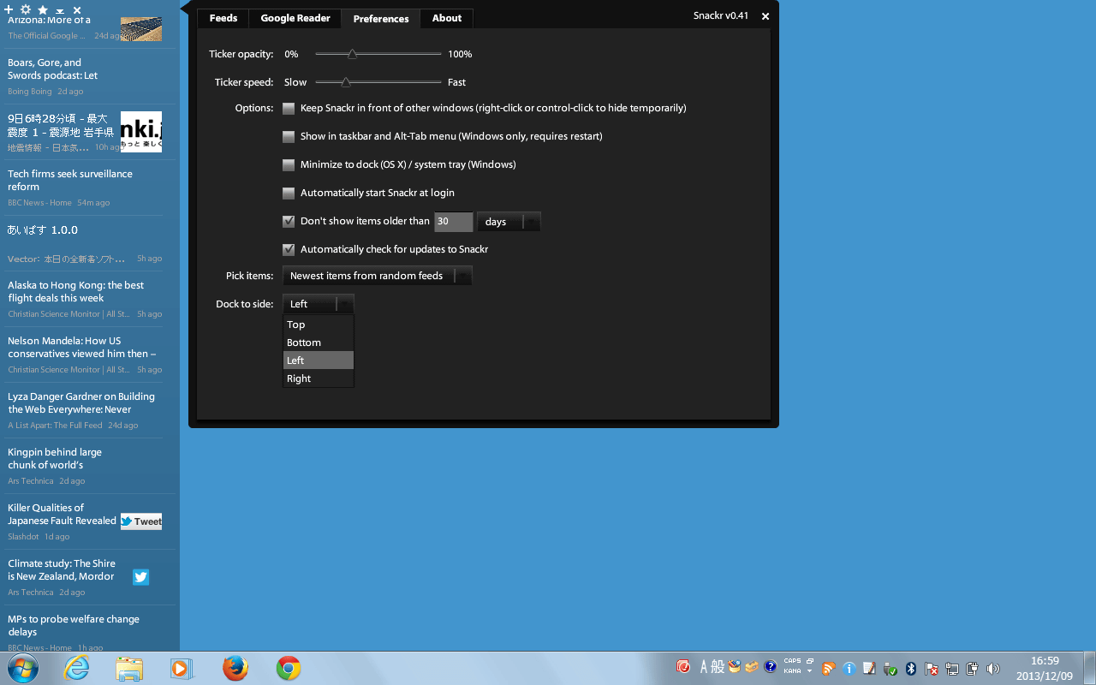
Task: Click the Arizona item thumbnail image
Action: click(141, 28)
